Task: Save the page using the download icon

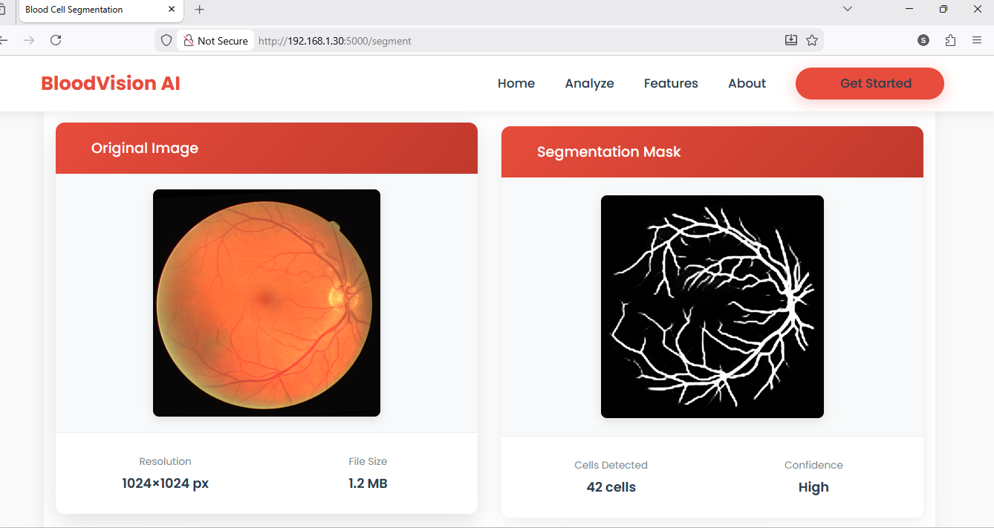Action: [x=790, y=40]
